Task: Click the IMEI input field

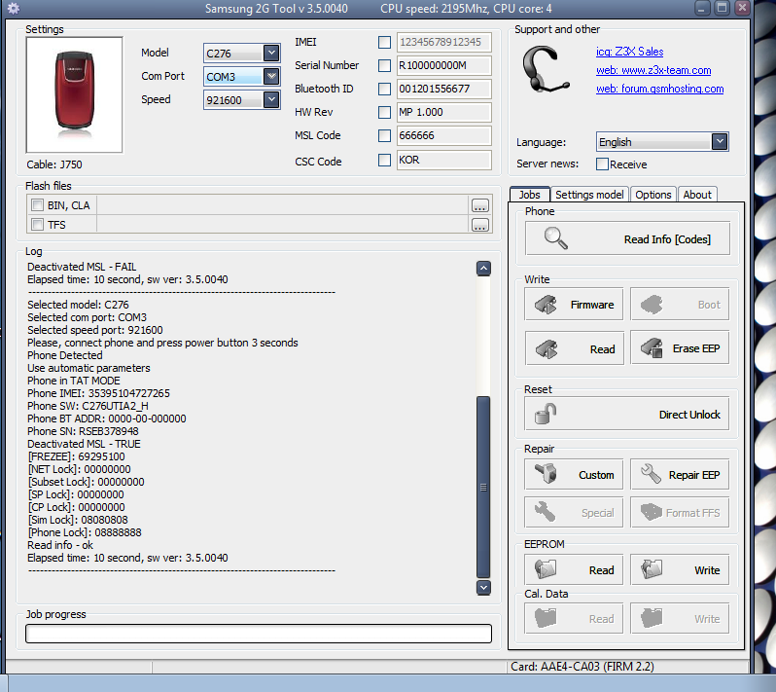Action: 444,42
